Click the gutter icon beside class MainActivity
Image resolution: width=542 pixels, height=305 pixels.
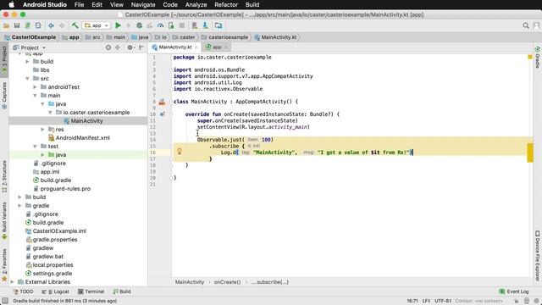click(x=162, y=102)
